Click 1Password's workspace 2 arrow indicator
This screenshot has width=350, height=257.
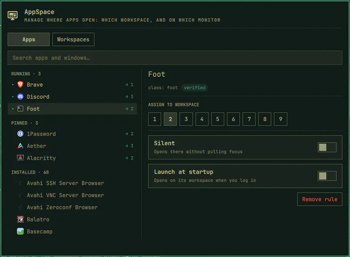pyautogui.click(x=129, y=133)
